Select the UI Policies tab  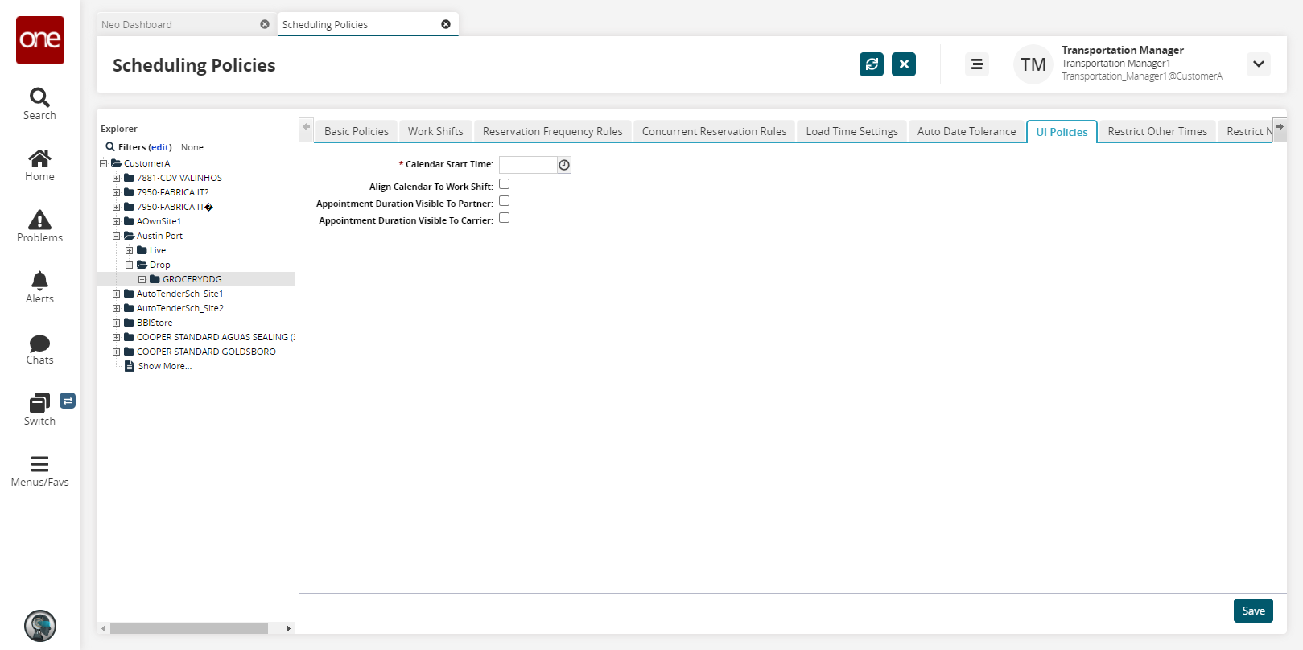pyautogui.click(x=1062, y=132)
